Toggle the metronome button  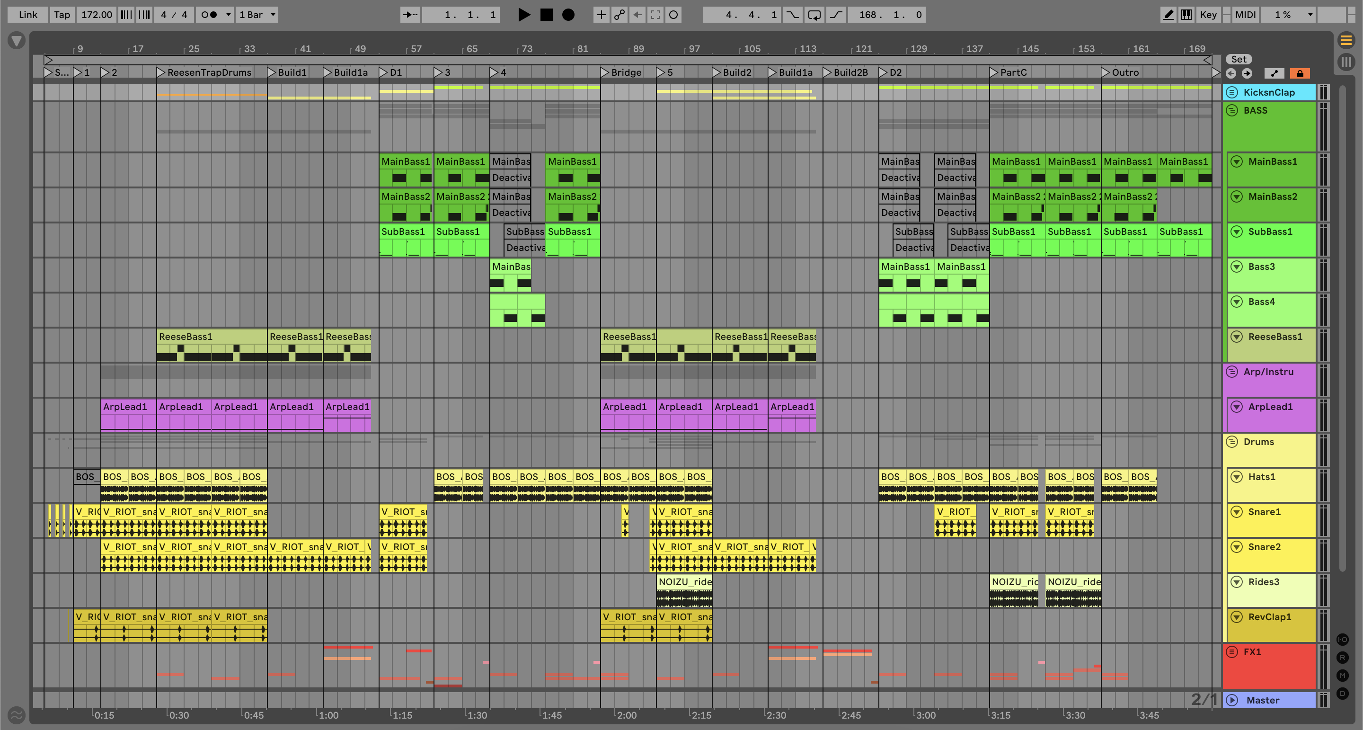(x=210, y=15)
